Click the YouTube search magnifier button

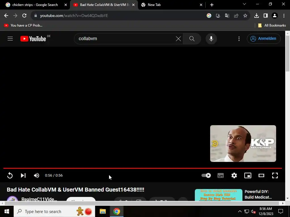click(192, 39)
